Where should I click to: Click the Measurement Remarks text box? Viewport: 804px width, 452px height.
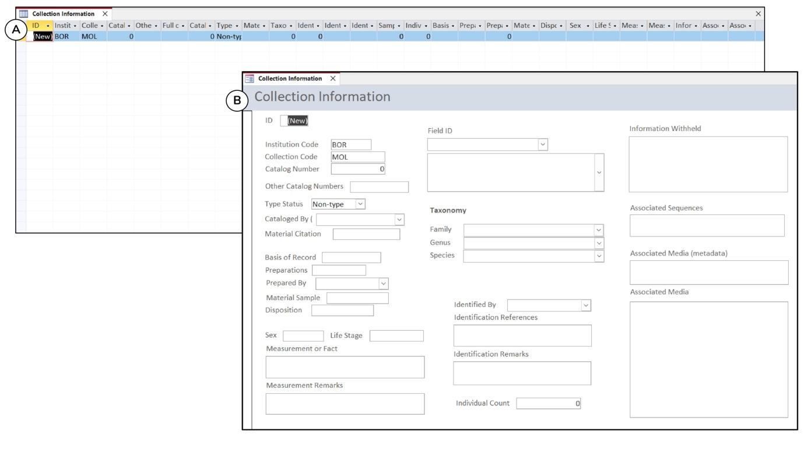coord(345,404)
